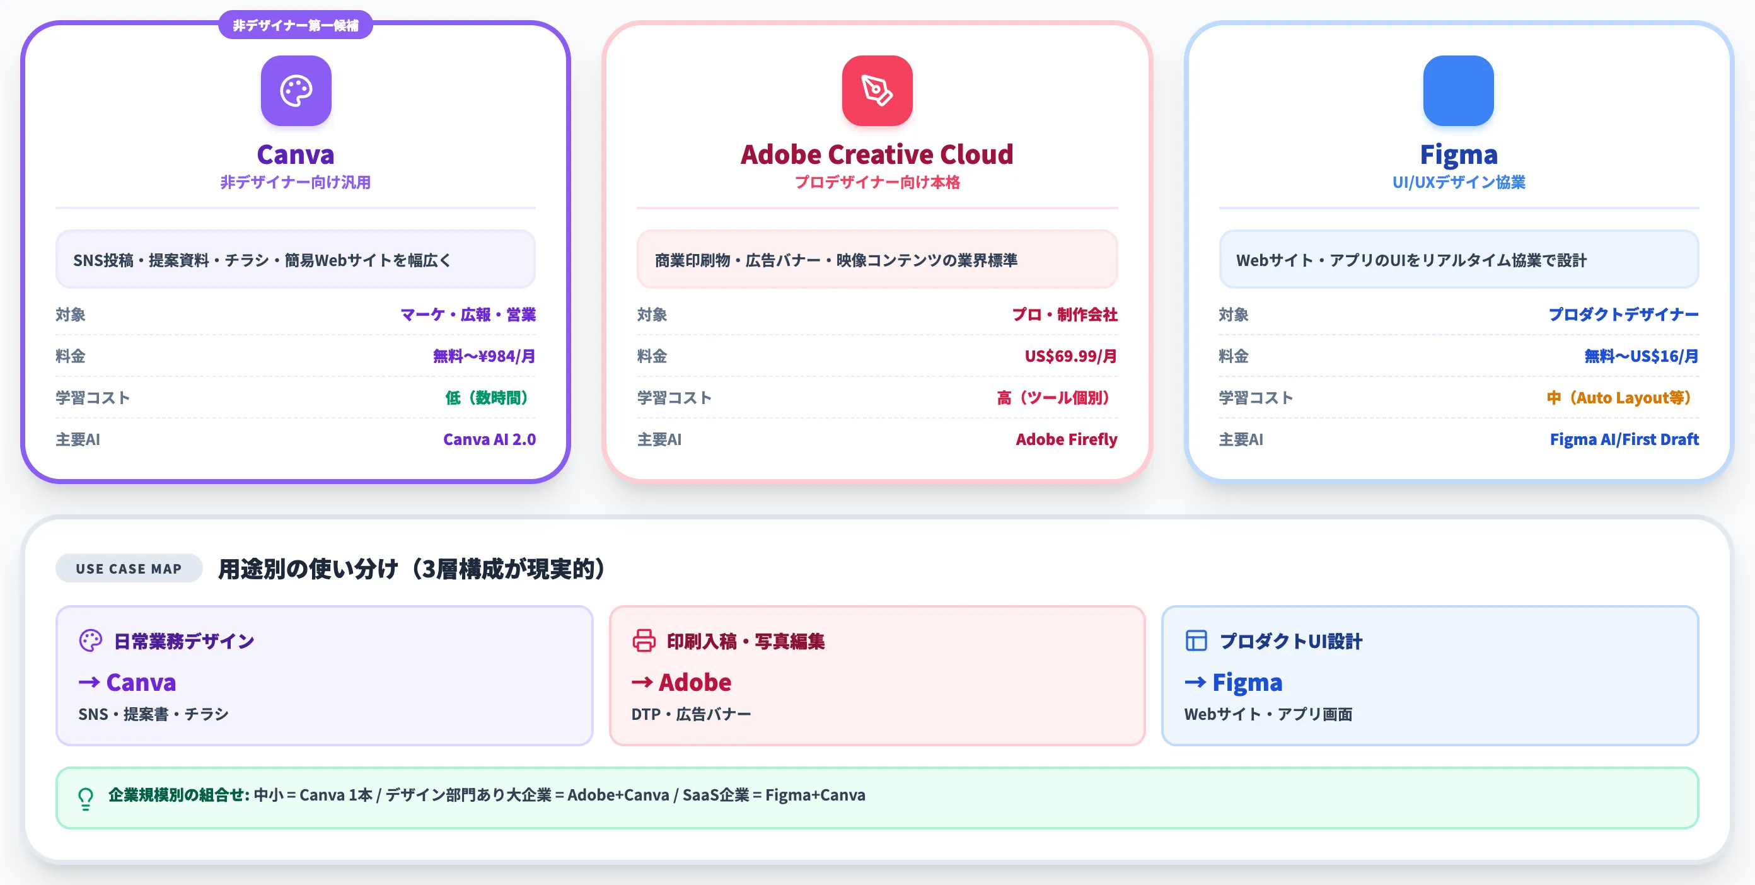1755x885 pixels.
Task: Click the 料金 label in the Figma card
Action: (1233, 356)
